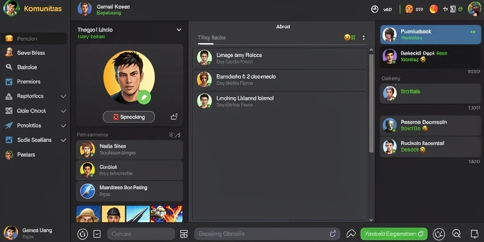This screenshot has height=242, width=484.
Task: Click the green edit badge on avatar
Action: [144, 97]
